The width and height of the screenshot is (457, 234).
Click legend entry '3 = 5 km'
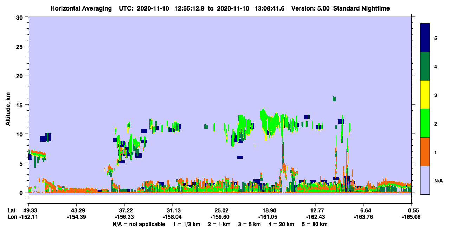pos(249,224)
